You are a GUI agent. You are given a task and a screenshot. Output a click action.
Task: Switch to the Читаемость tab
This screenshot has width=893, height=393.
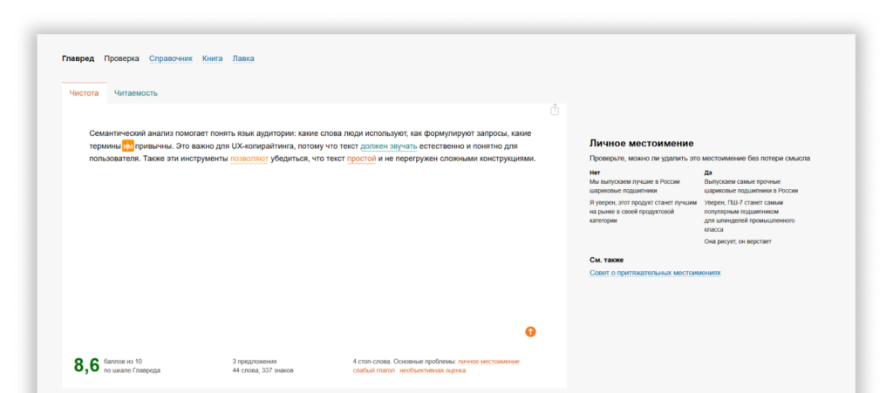(x=135, y=92)
